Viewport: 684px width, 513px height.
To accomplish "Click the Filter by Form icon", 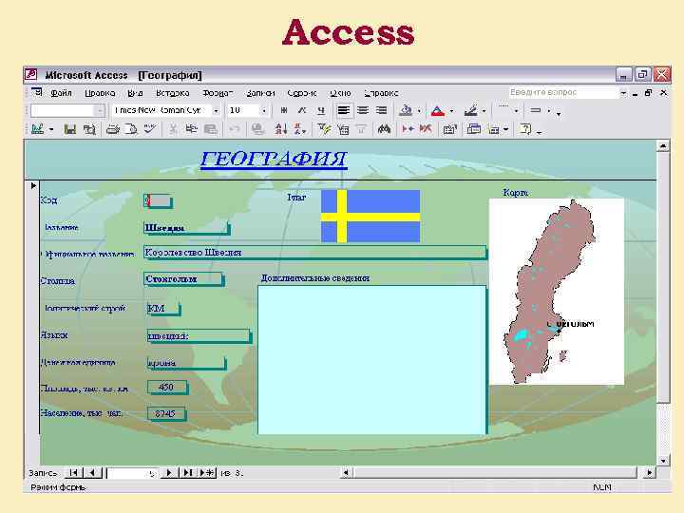I will click(x=343, y=129).
